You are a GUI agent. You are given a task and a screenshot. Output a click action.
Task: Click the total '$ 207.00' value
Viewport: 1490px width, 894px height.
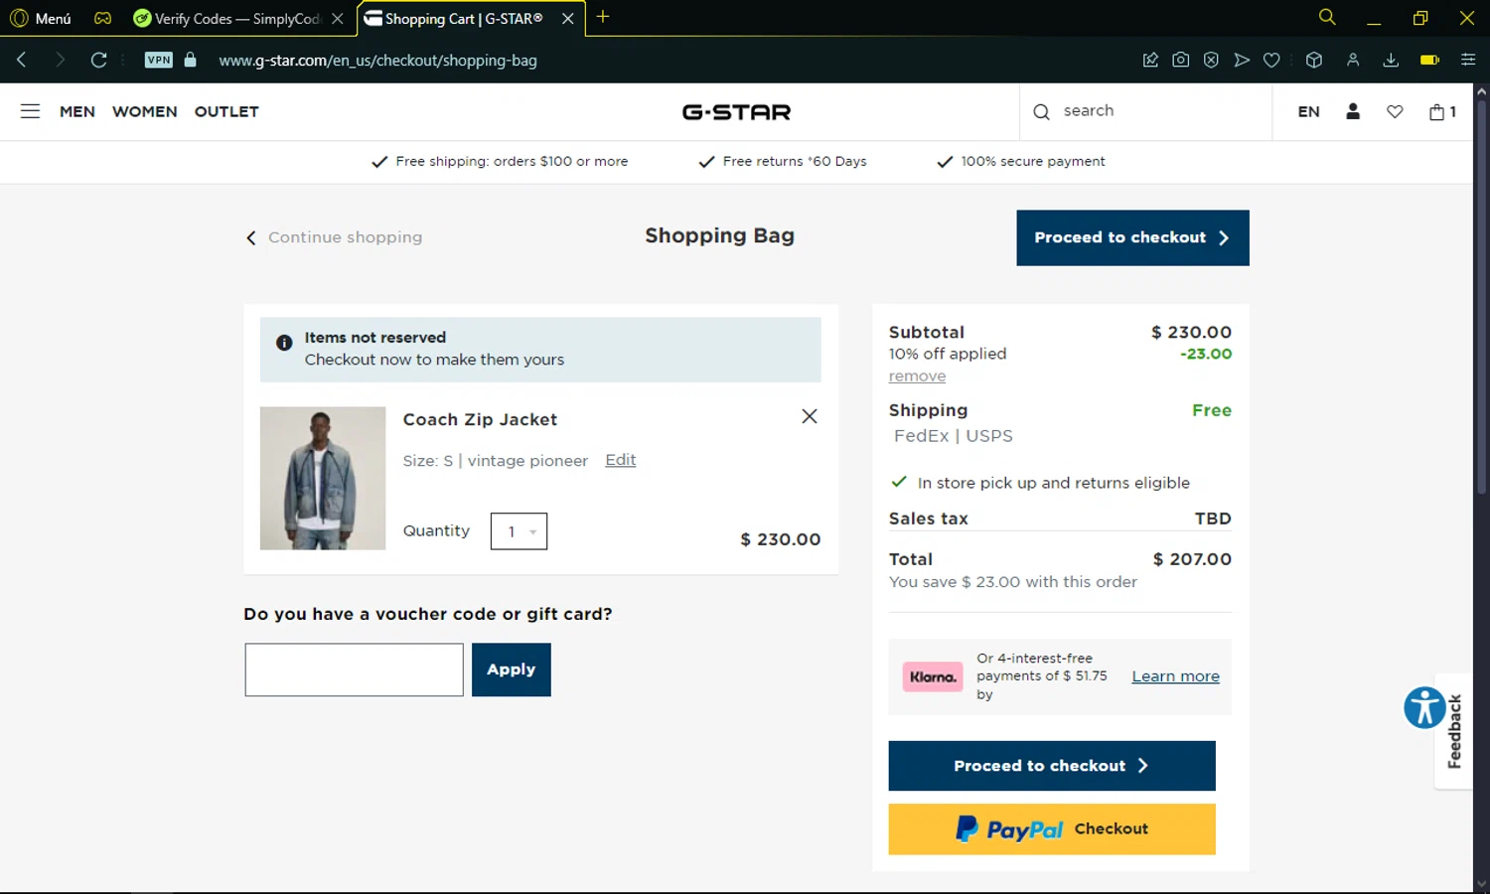1192,559
